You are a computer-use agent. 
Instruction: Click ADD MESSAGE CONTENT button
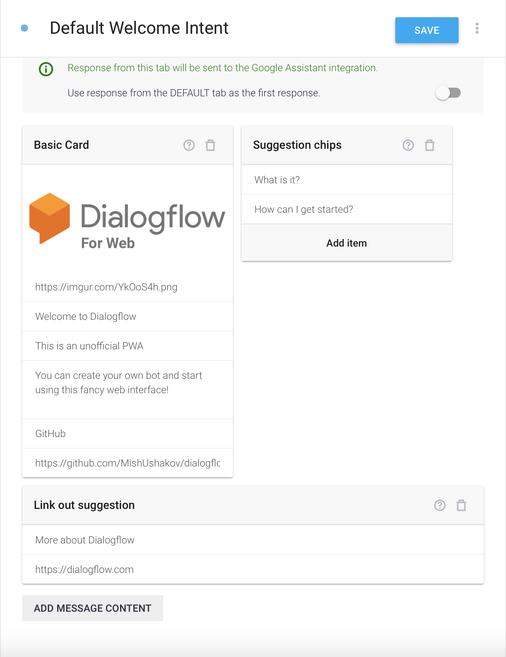tap(93, 608)
